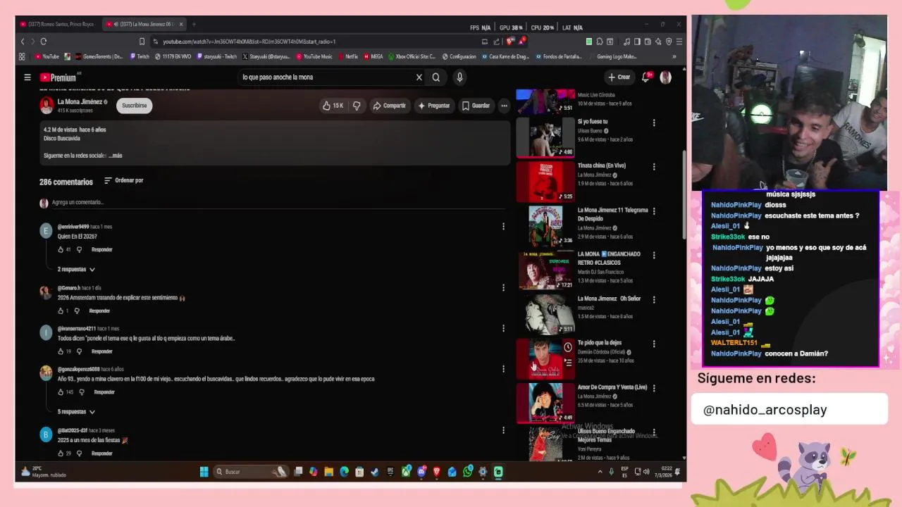
Task: Open Ordenar por sort dropdown
Action: 124,180
